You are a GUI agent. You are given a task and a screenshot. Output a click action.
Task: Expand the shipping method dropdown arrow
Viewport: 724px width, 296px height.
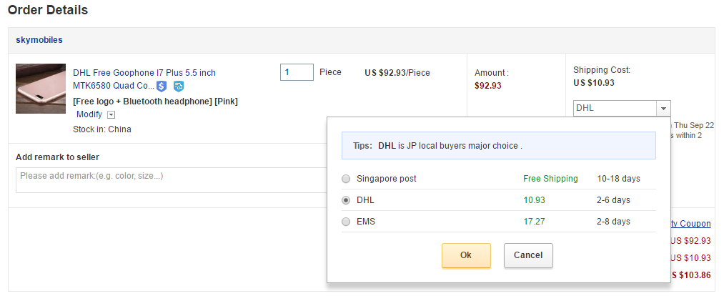click(x=664, y=109)
